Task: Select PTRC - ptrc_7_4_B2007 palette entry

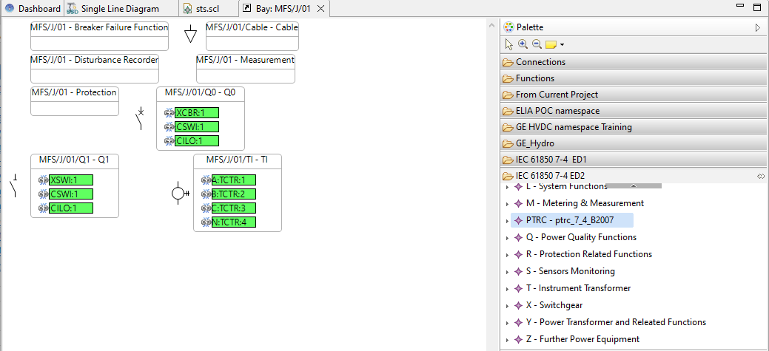Action: click(570, 220)
